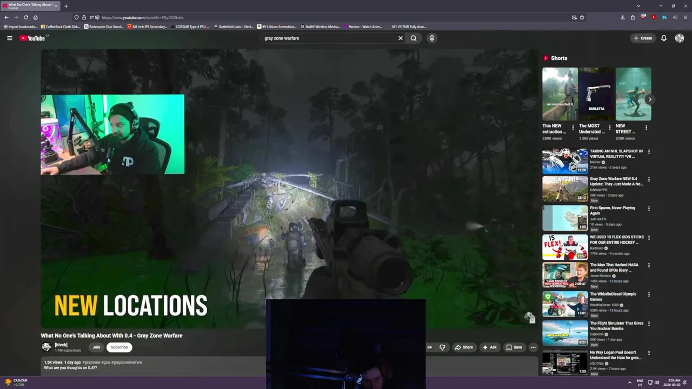Open the Ask AI assistant
This screenshot has height=389, width=692.
[490, 347]
